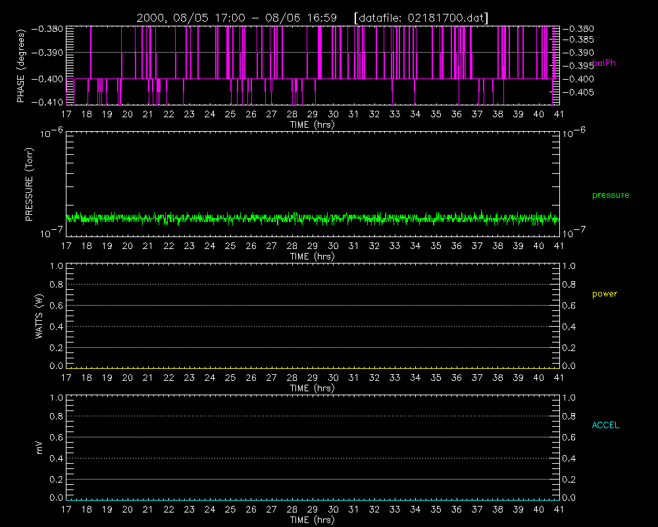Click TIME (hrs) label under mV plot

[x=312, y=520]
